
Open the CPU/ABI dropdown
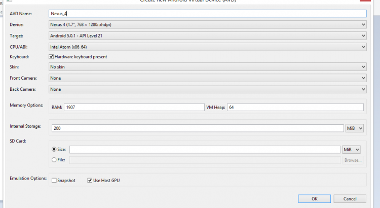click(x=207, y=47)
